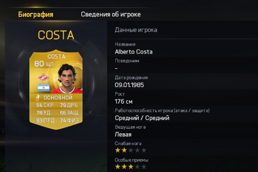Screen dimensions: 258x172
Task: Select the name Alberto Costa
Action: pyautogui.click(x=134, y=52)
